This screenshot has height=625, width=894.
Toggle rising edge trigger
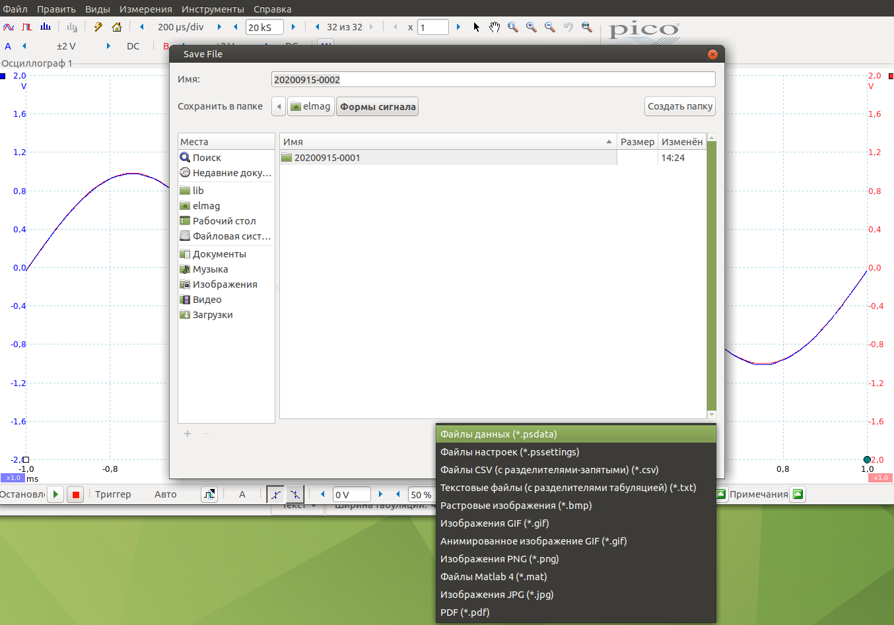(x=276, y=494)
